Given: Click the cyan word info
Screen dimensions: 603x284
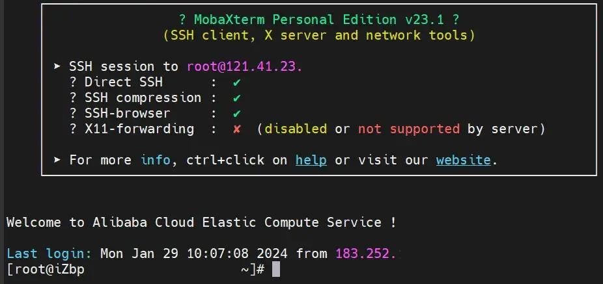Looking at the screenshot, I should (x=156, y=160).
